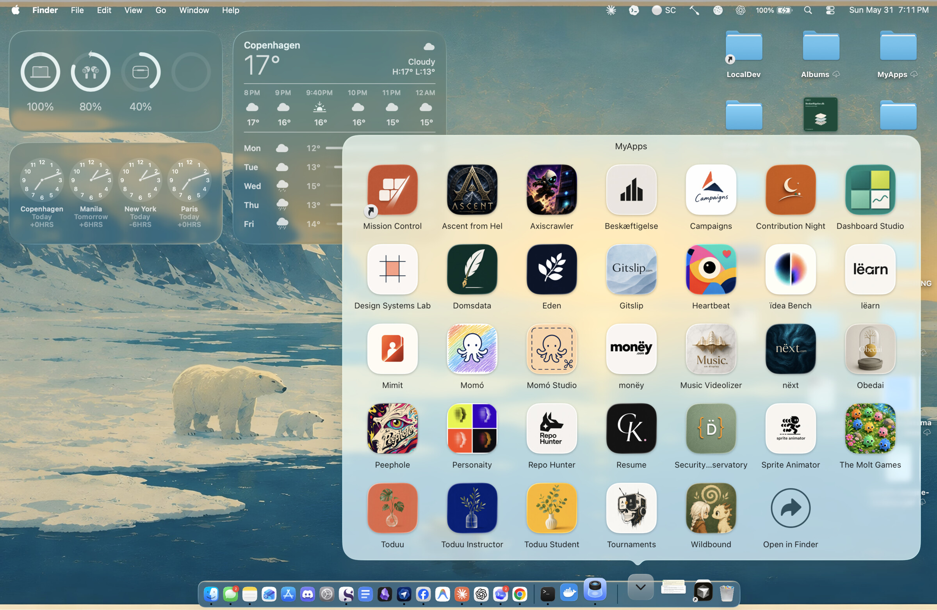Open the Trash in the Dock
This screenshot has width=937, height=610.
coord(727,593)
